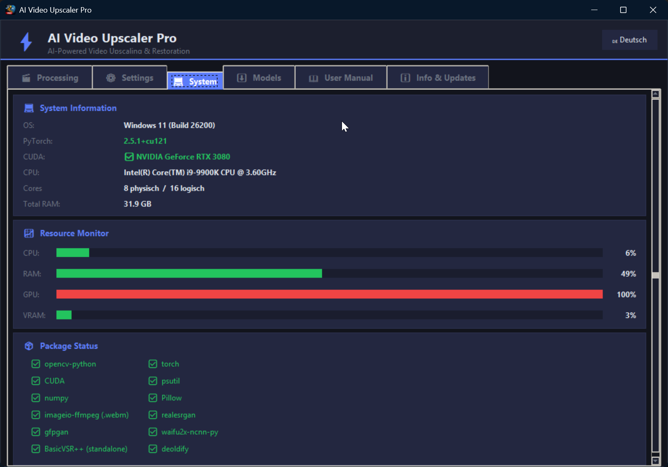
Task: Click the Models tab download icon
Action: tap(242, 78)
